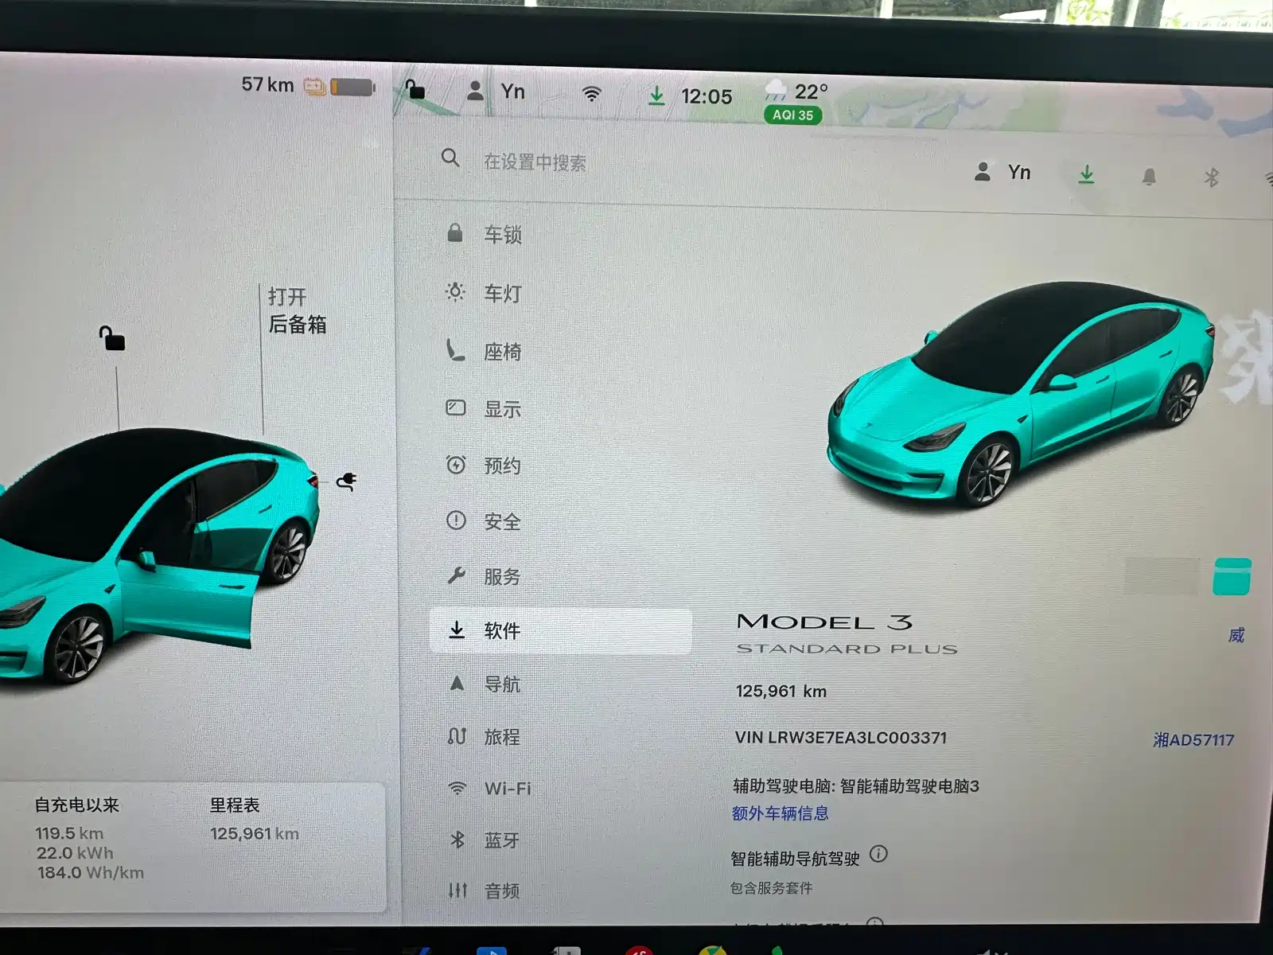The image size is (1273, 955).
Task: Tap the 自充电以来 trip stats
Action: (x=89, y=839)
